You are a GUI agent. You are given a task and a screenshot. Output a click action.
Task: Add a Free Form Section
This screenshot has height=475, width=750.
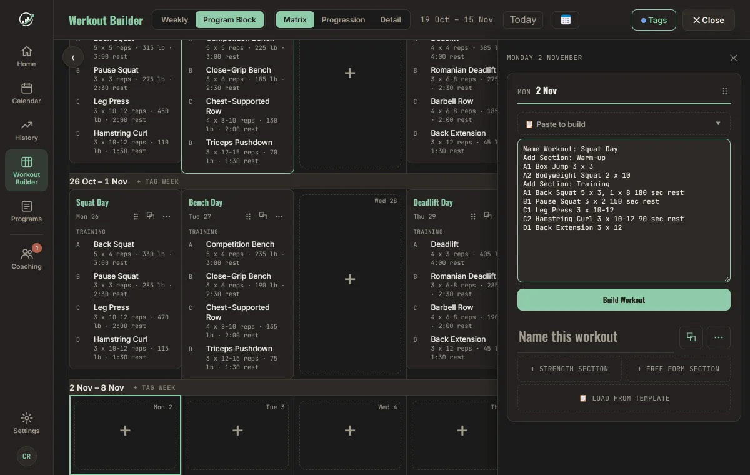click(679, 369)
